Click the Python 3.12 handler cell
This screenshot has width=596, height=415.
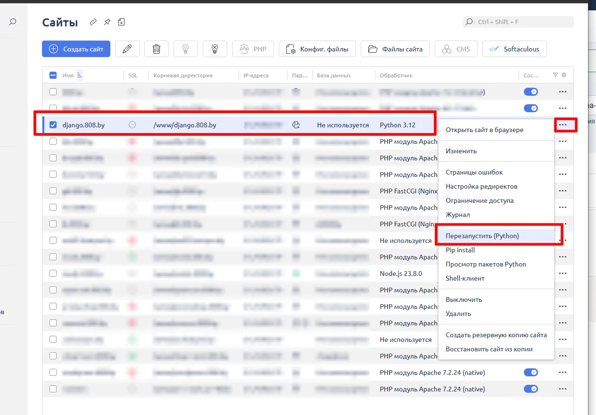click(x=397, y=125)
